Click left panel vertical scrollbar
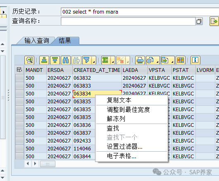Image resolution: width=219 pixels, height=181 pixels. coord(3,97)
